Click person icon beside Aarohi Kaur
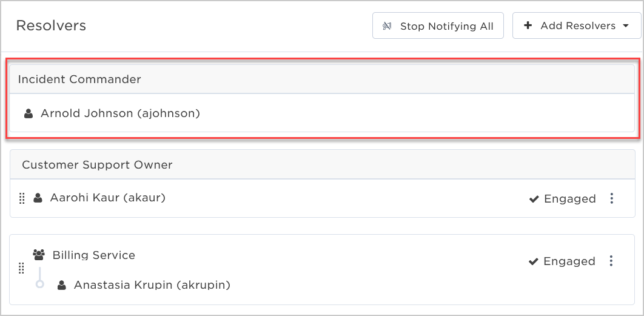Viewport: 644px width, 316px height. 38,198
